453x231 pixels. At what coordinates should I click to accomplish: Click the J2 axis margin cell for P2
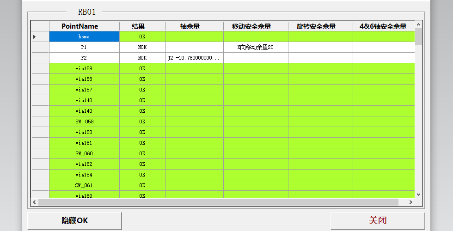(x=194, y=58)
